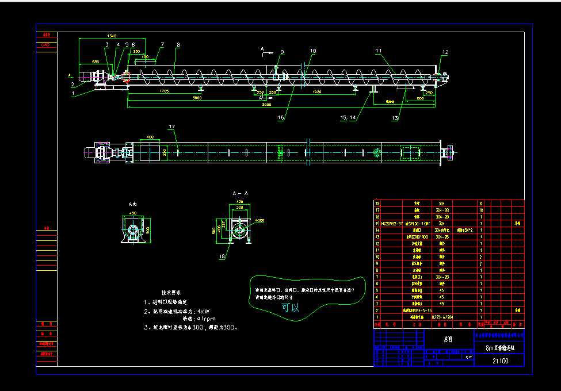561x391 pixels.
Task: Click the 8m conveyor title cell
Action: [499, 348]
